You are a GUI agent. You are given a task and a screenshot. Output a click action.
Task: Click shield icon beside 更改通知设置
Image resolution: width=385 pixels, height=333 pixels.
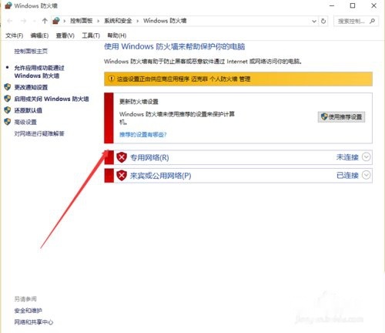tap(8, 87)
